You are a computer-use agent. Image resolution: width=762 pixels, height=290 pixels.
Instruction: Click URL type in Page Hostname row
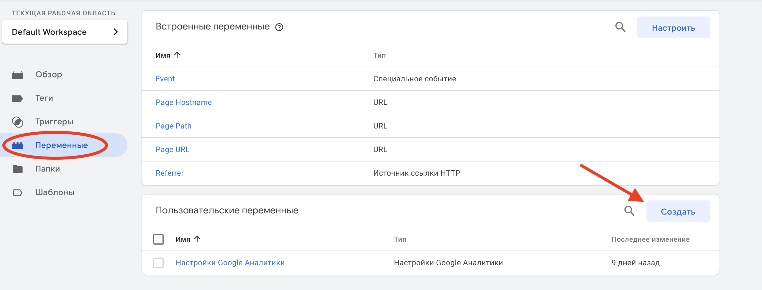click(380, 102)
